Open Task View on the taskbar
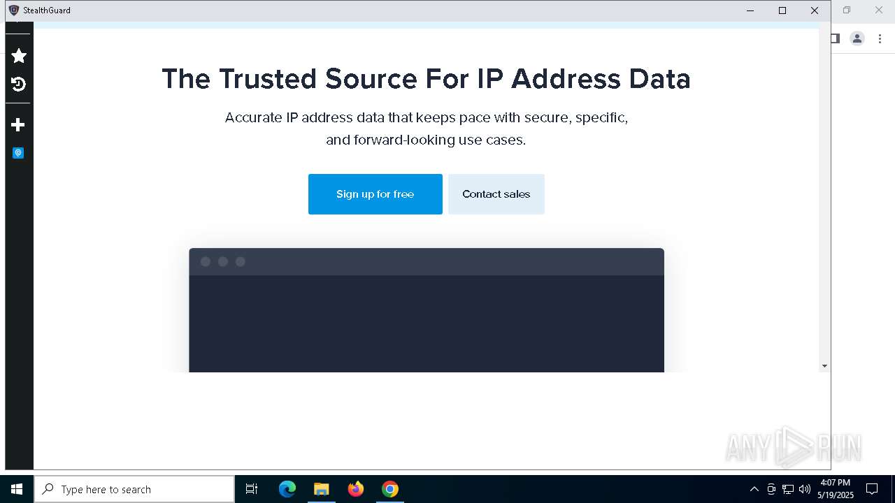The height and width of the screenshot is (503, 895). tap(252, 489)
